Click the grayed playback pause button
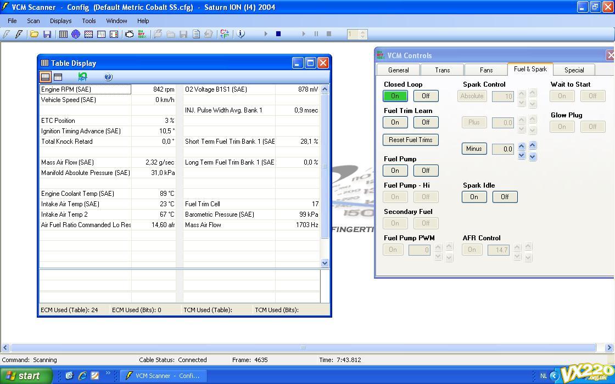 (316, 34)
